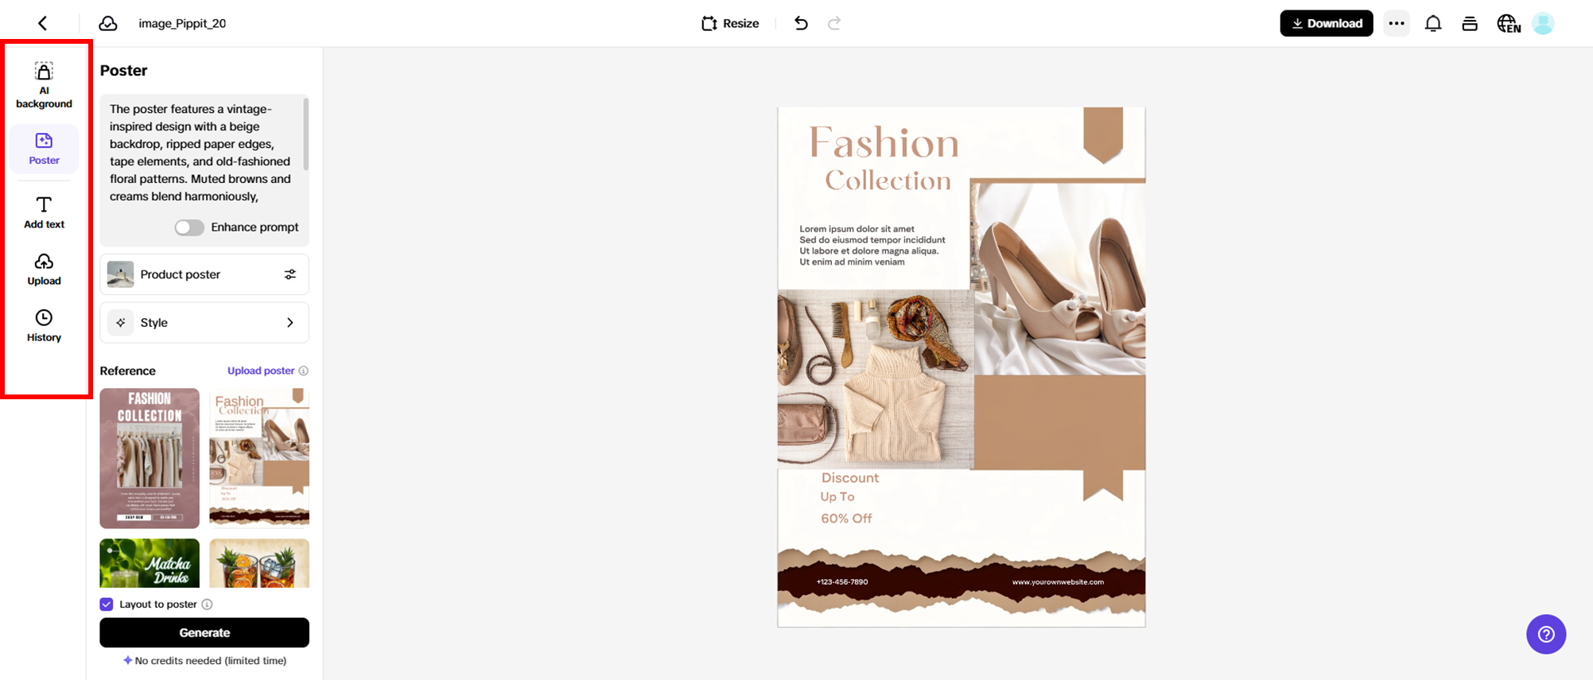Download the poster image
The height and width of the screenshot is (680, 1593).
click(1327, 24)
